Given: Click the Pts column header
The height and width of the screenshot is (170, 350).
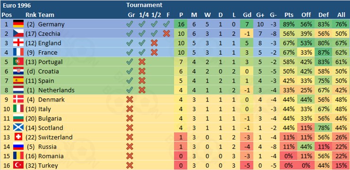Looking at the screenshot, I should pos(289,15).
